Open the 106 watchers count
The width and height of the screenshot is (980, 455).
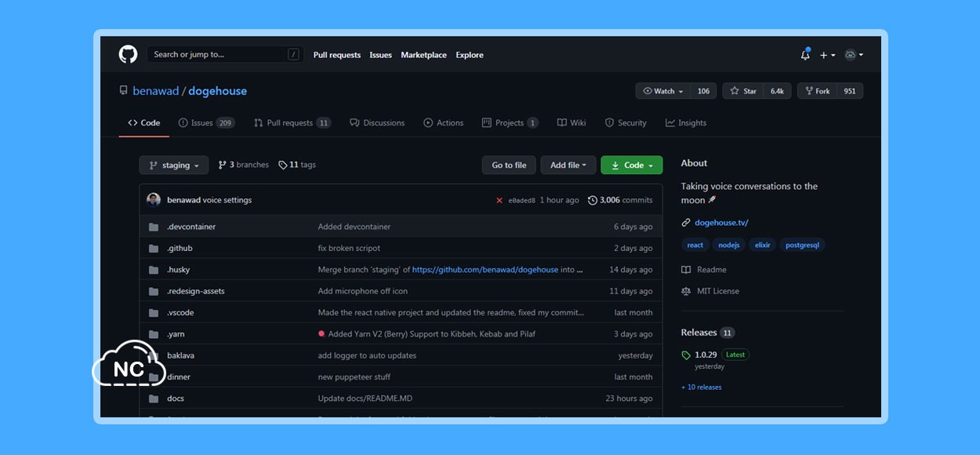(x=704, y=91)
